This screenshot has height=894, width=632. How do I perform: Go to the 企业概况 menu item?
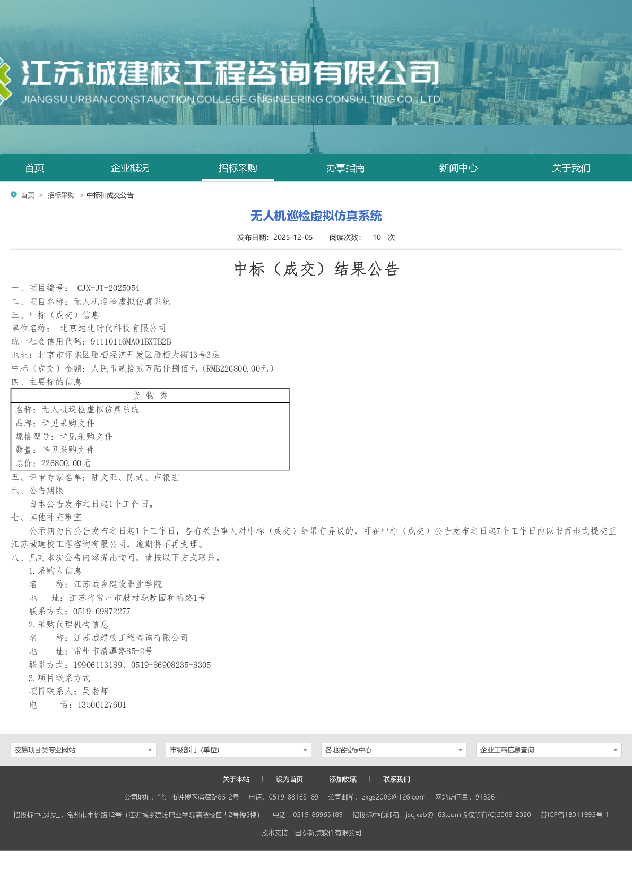(129, 168)
